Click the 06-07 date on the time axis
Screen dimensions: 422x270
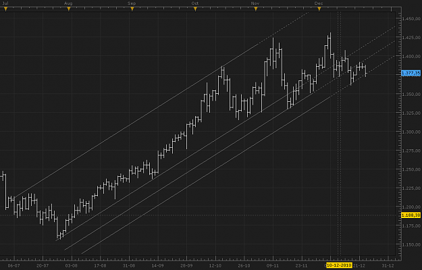point(14,266)
